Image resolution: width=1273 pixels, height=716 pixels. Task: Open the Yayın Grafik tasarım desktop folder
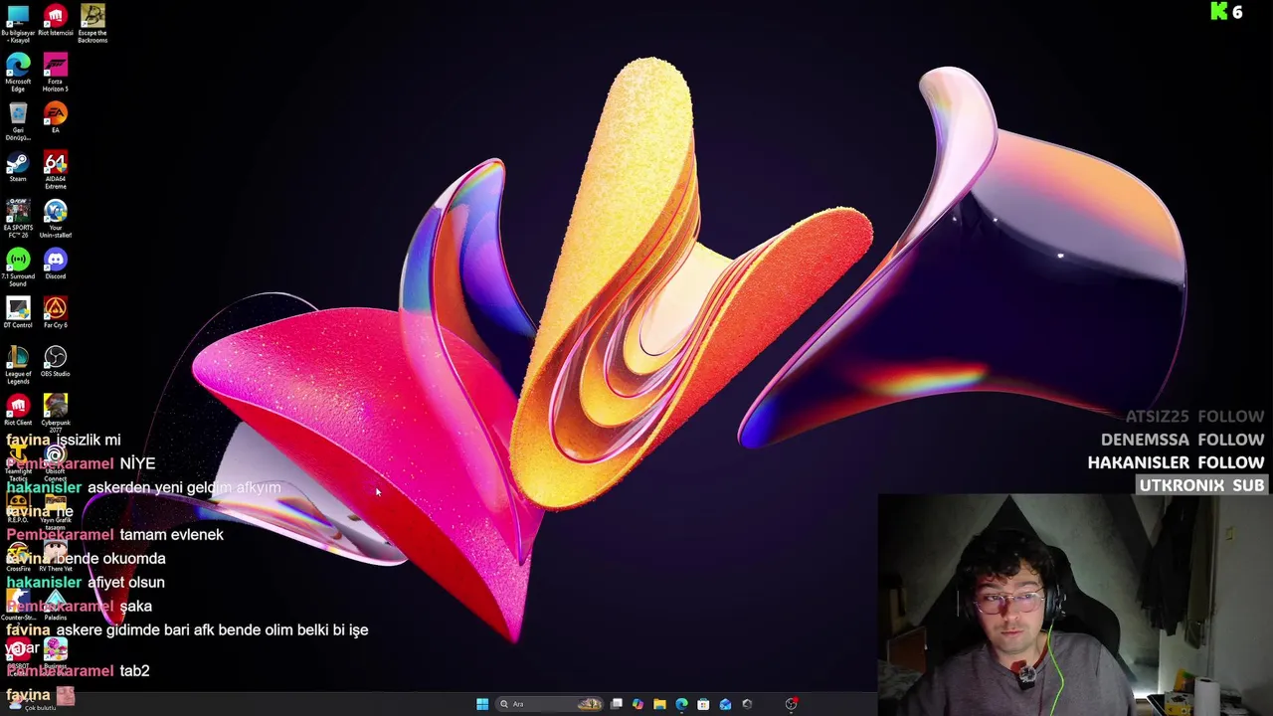(x=55, y=511)
